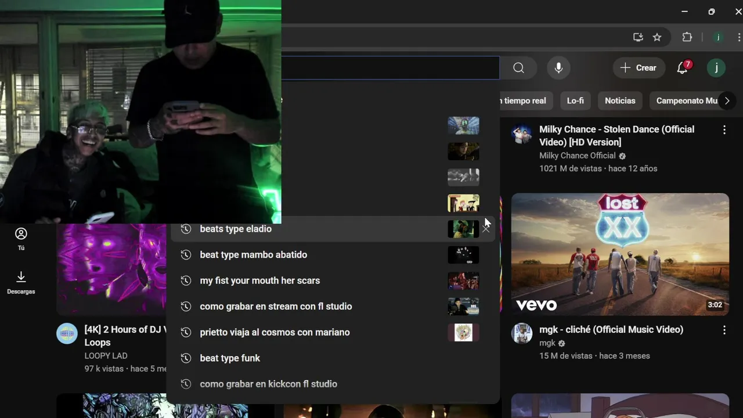The height and width of the screenshot is (418, 743).
Task: Click thumbnail next to 'beats type eladio'
Action: pos(463,229)
